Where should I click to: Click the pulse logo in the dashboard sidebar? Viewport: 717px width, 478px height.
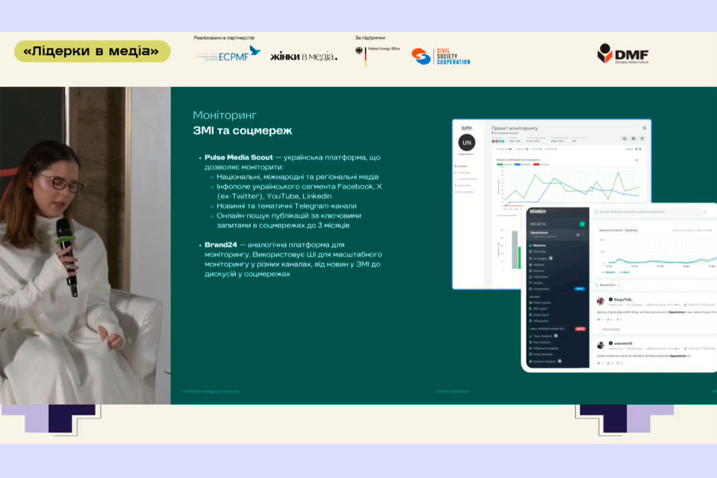[467, 128]
